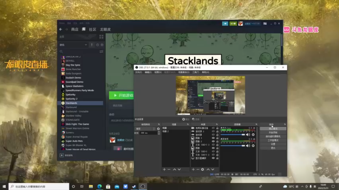The image size is (339, 190).
Task: Open Steam library advanced filter icon
Action: coord(101,52)
